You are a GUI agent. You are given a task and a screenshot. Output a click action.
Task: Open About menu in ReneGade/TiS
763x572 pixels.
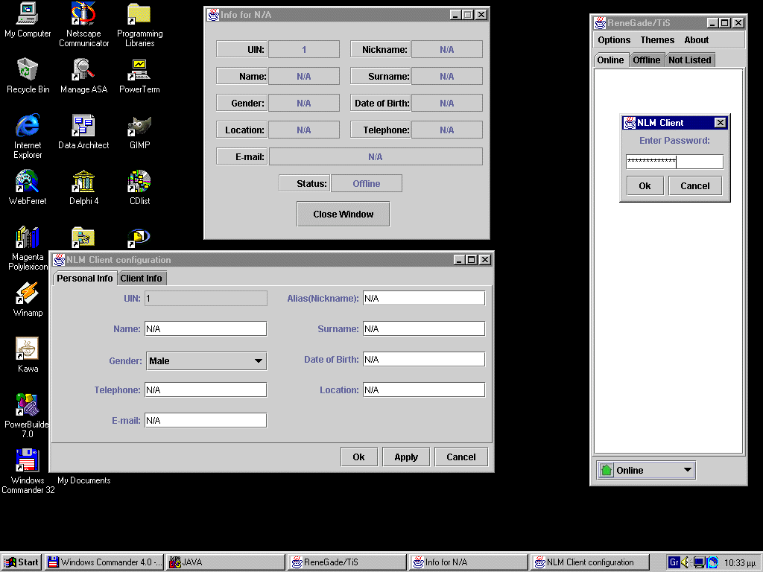(x=697, y=40)
